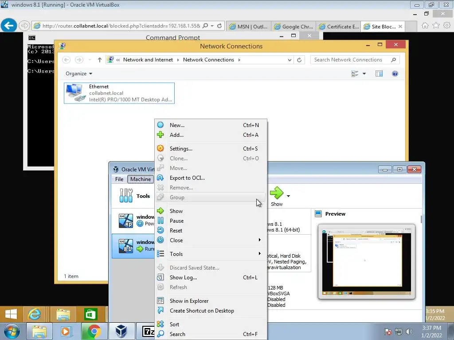This screenshot has height=340, width=454.
Task: Open the Organize dropdown
Action: 79,74
